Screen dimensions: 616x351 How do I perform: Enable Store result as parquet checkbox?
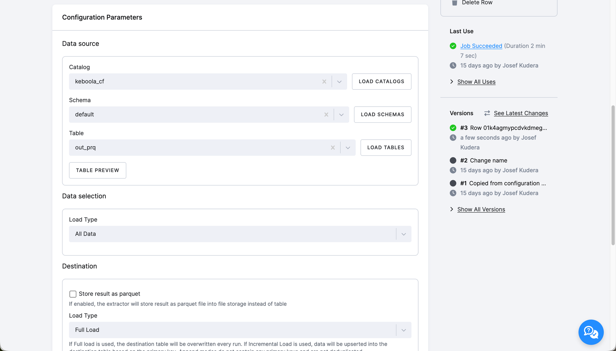click(73, 294)
